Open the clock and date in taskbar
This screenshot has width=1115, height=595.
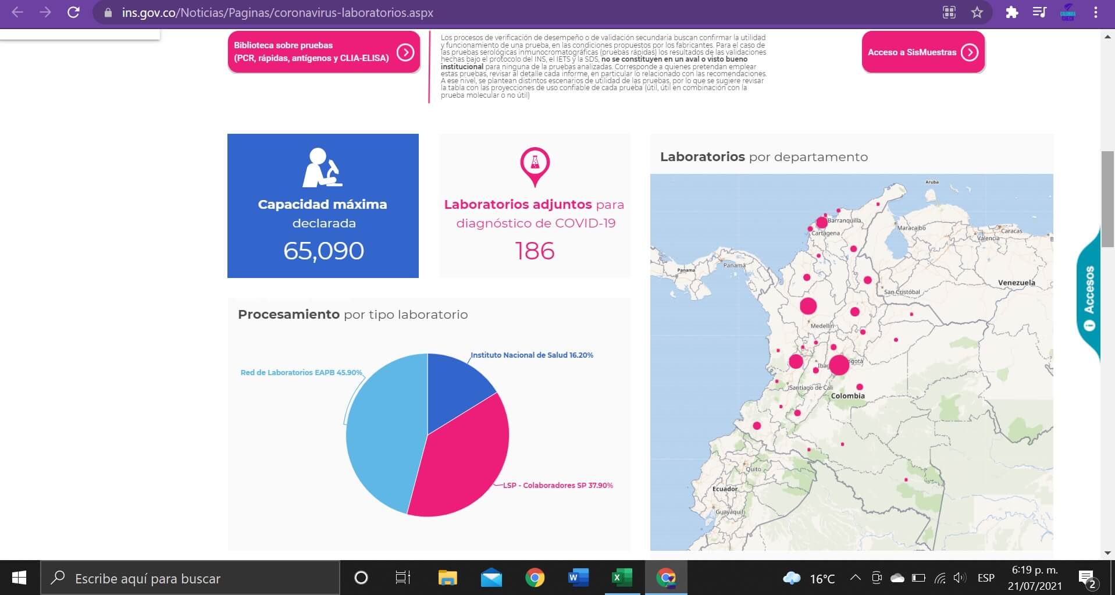[1035, 578]
